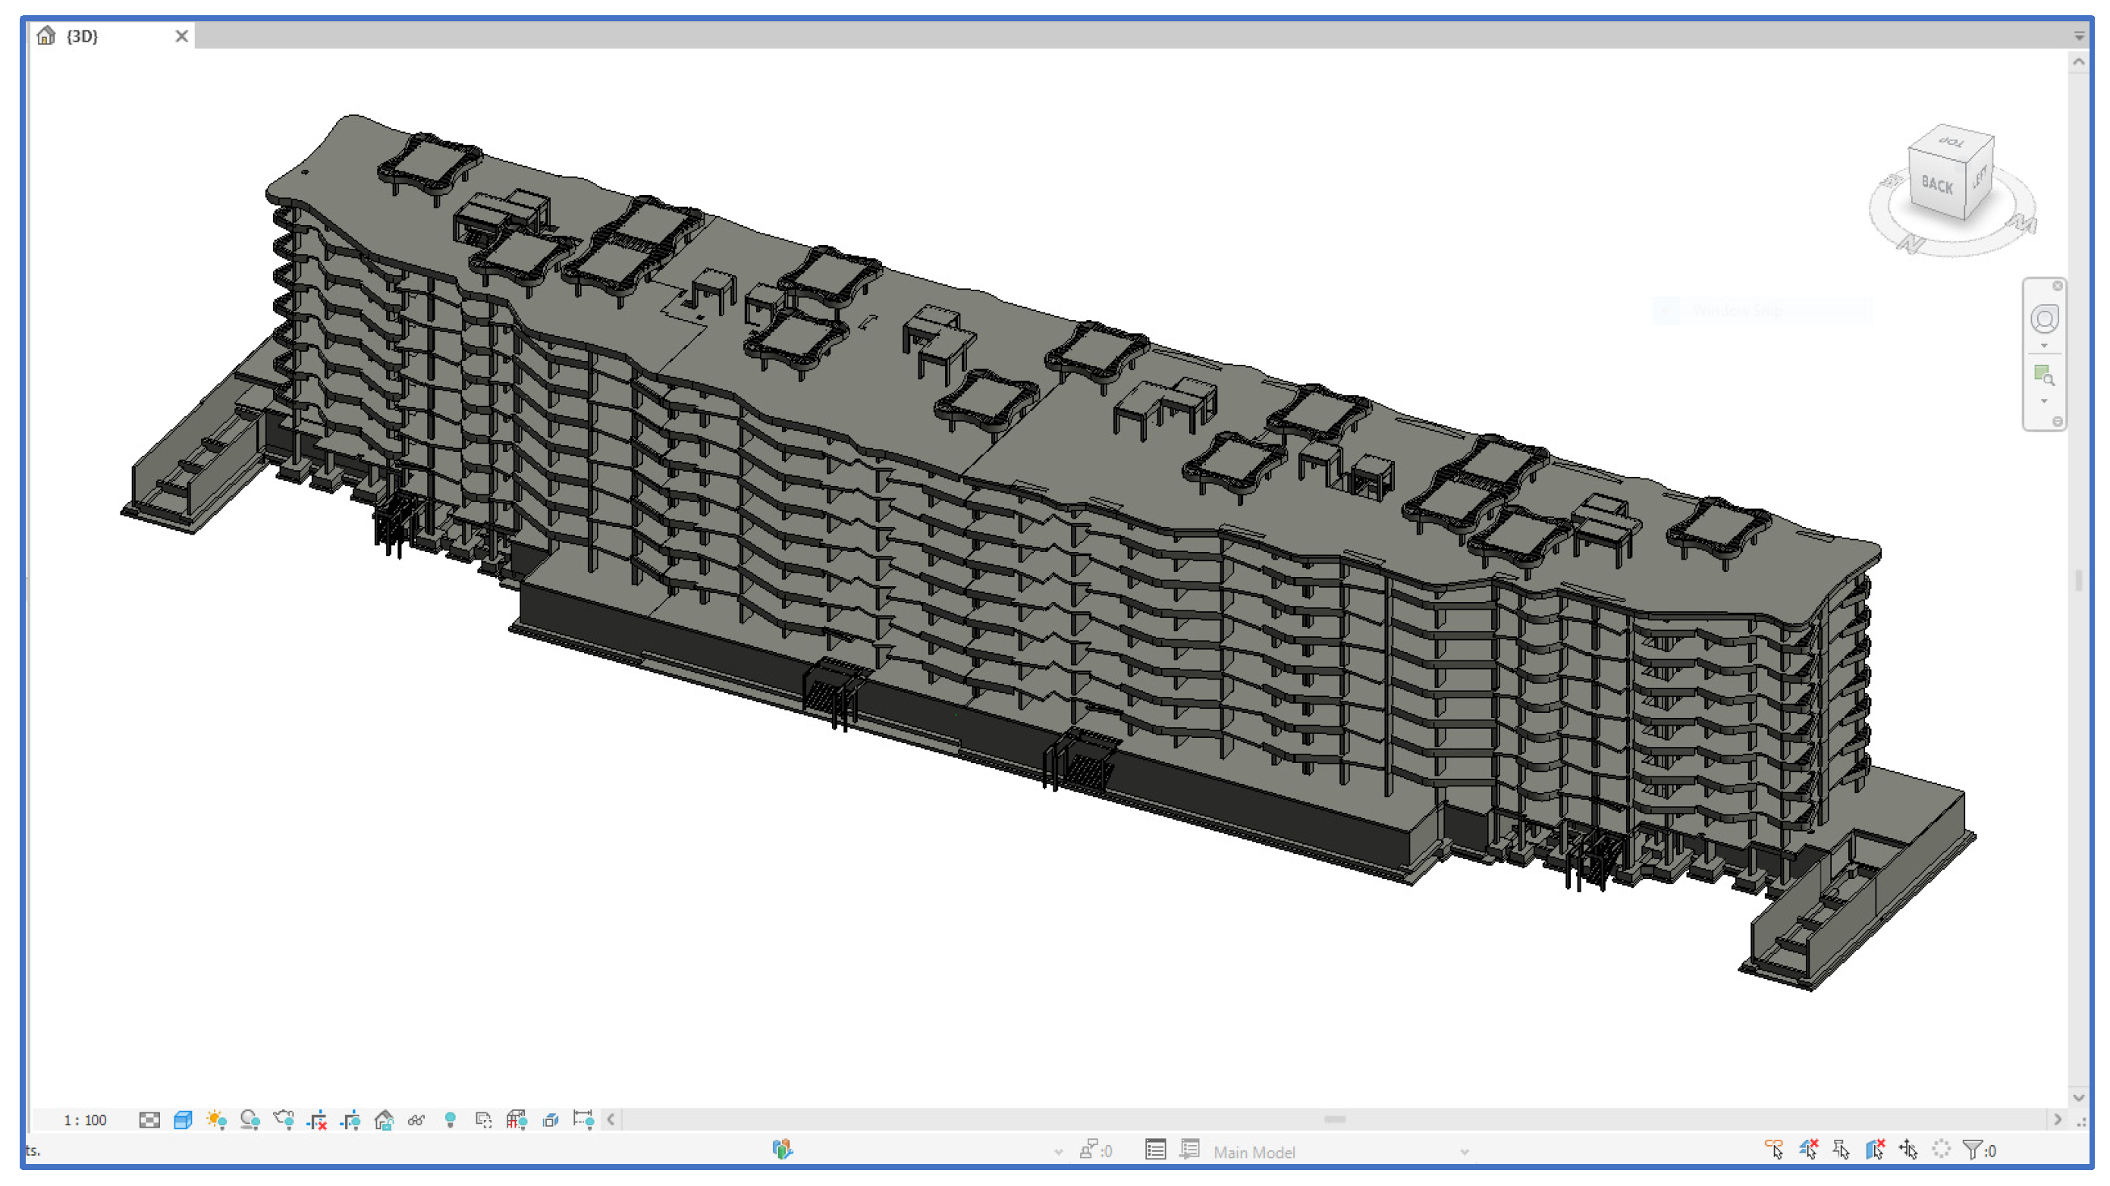Click Show Crop Region icon
Viewport: 2110px width, 1186px height.
click(x=350, y=1120)
